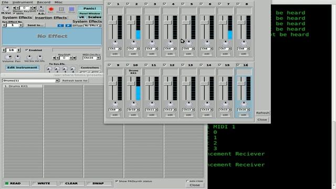
Task: Click the pan knob of panel part 2
Action: coord(133,43)
